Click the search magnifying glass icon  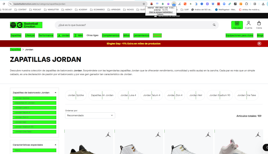coord(214,25)
